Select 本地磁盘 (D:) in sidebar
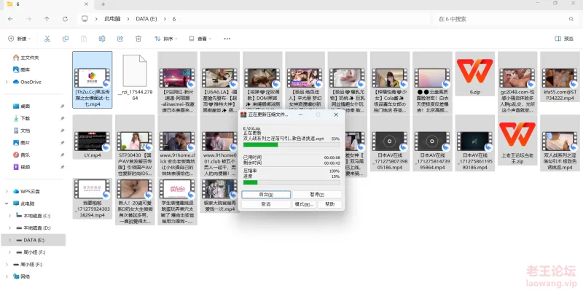 (x=34, y=228)
